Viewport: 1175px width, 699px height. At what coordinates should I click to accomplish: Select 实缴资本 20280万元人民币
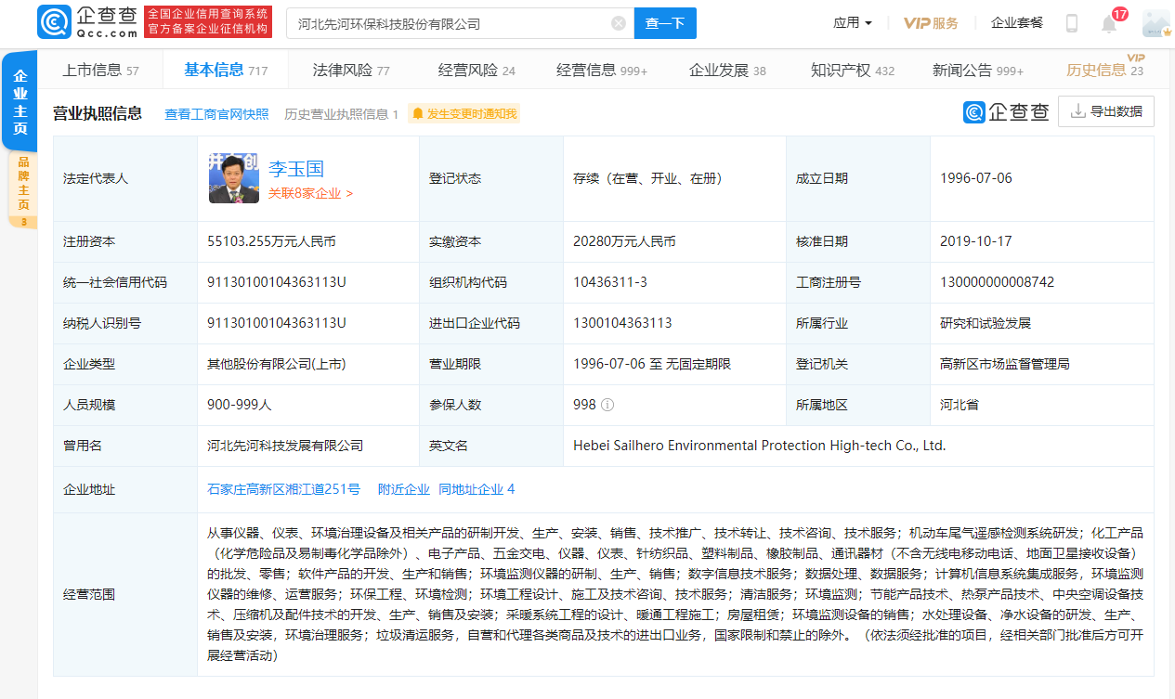pyautogui.click(x=624, y=241)
